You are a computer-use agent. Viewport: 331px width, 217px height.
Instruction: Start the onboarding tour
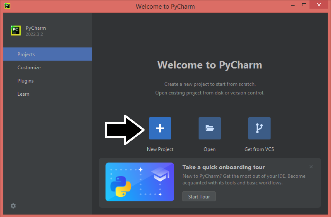199,196
